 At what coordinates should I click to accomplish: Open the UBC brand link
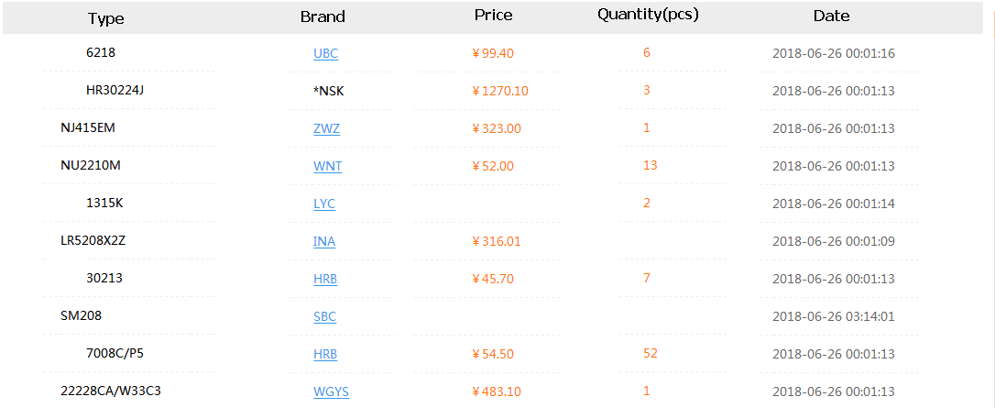point(325,53)
